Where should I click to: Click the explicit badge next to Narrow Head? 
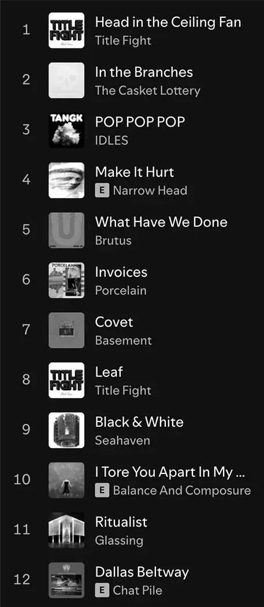click(x=102, y=190)
